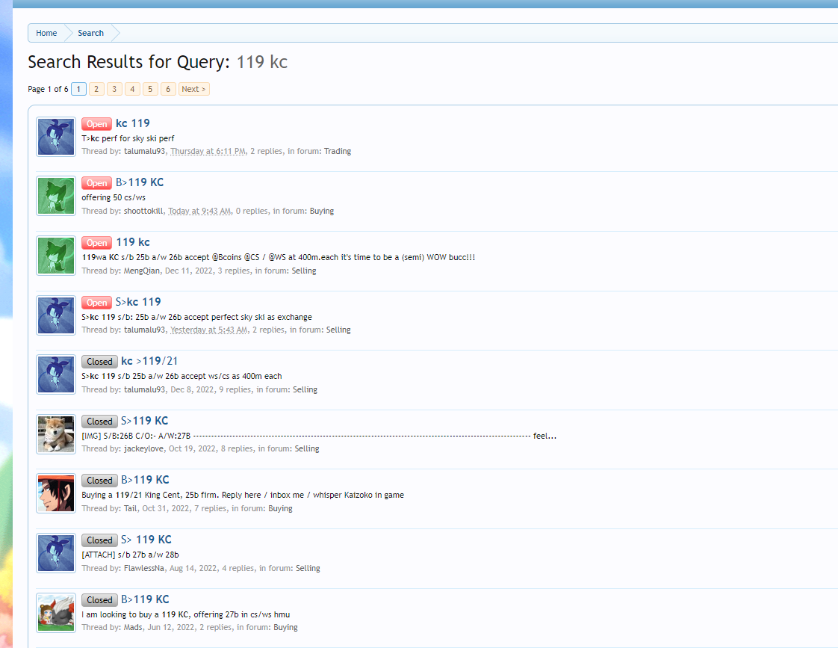
Task: View FlawlessNa's profile link
Action: click(x=144, y=568)
